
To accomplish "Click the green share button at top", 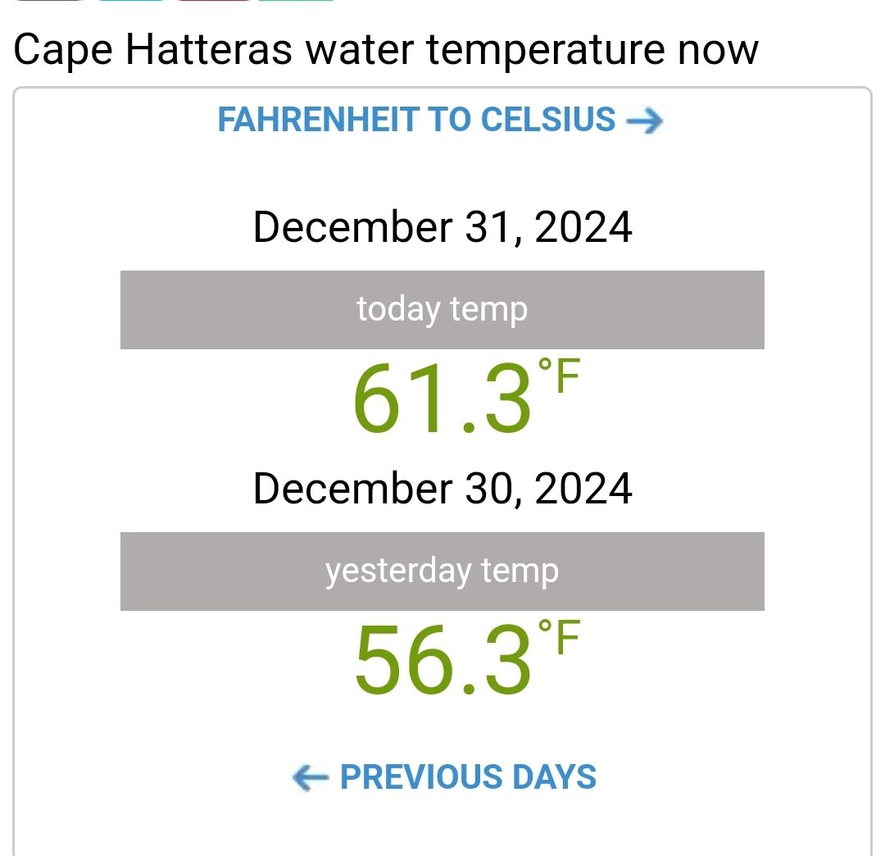I will pyautogui.click(x=296, y=1).
